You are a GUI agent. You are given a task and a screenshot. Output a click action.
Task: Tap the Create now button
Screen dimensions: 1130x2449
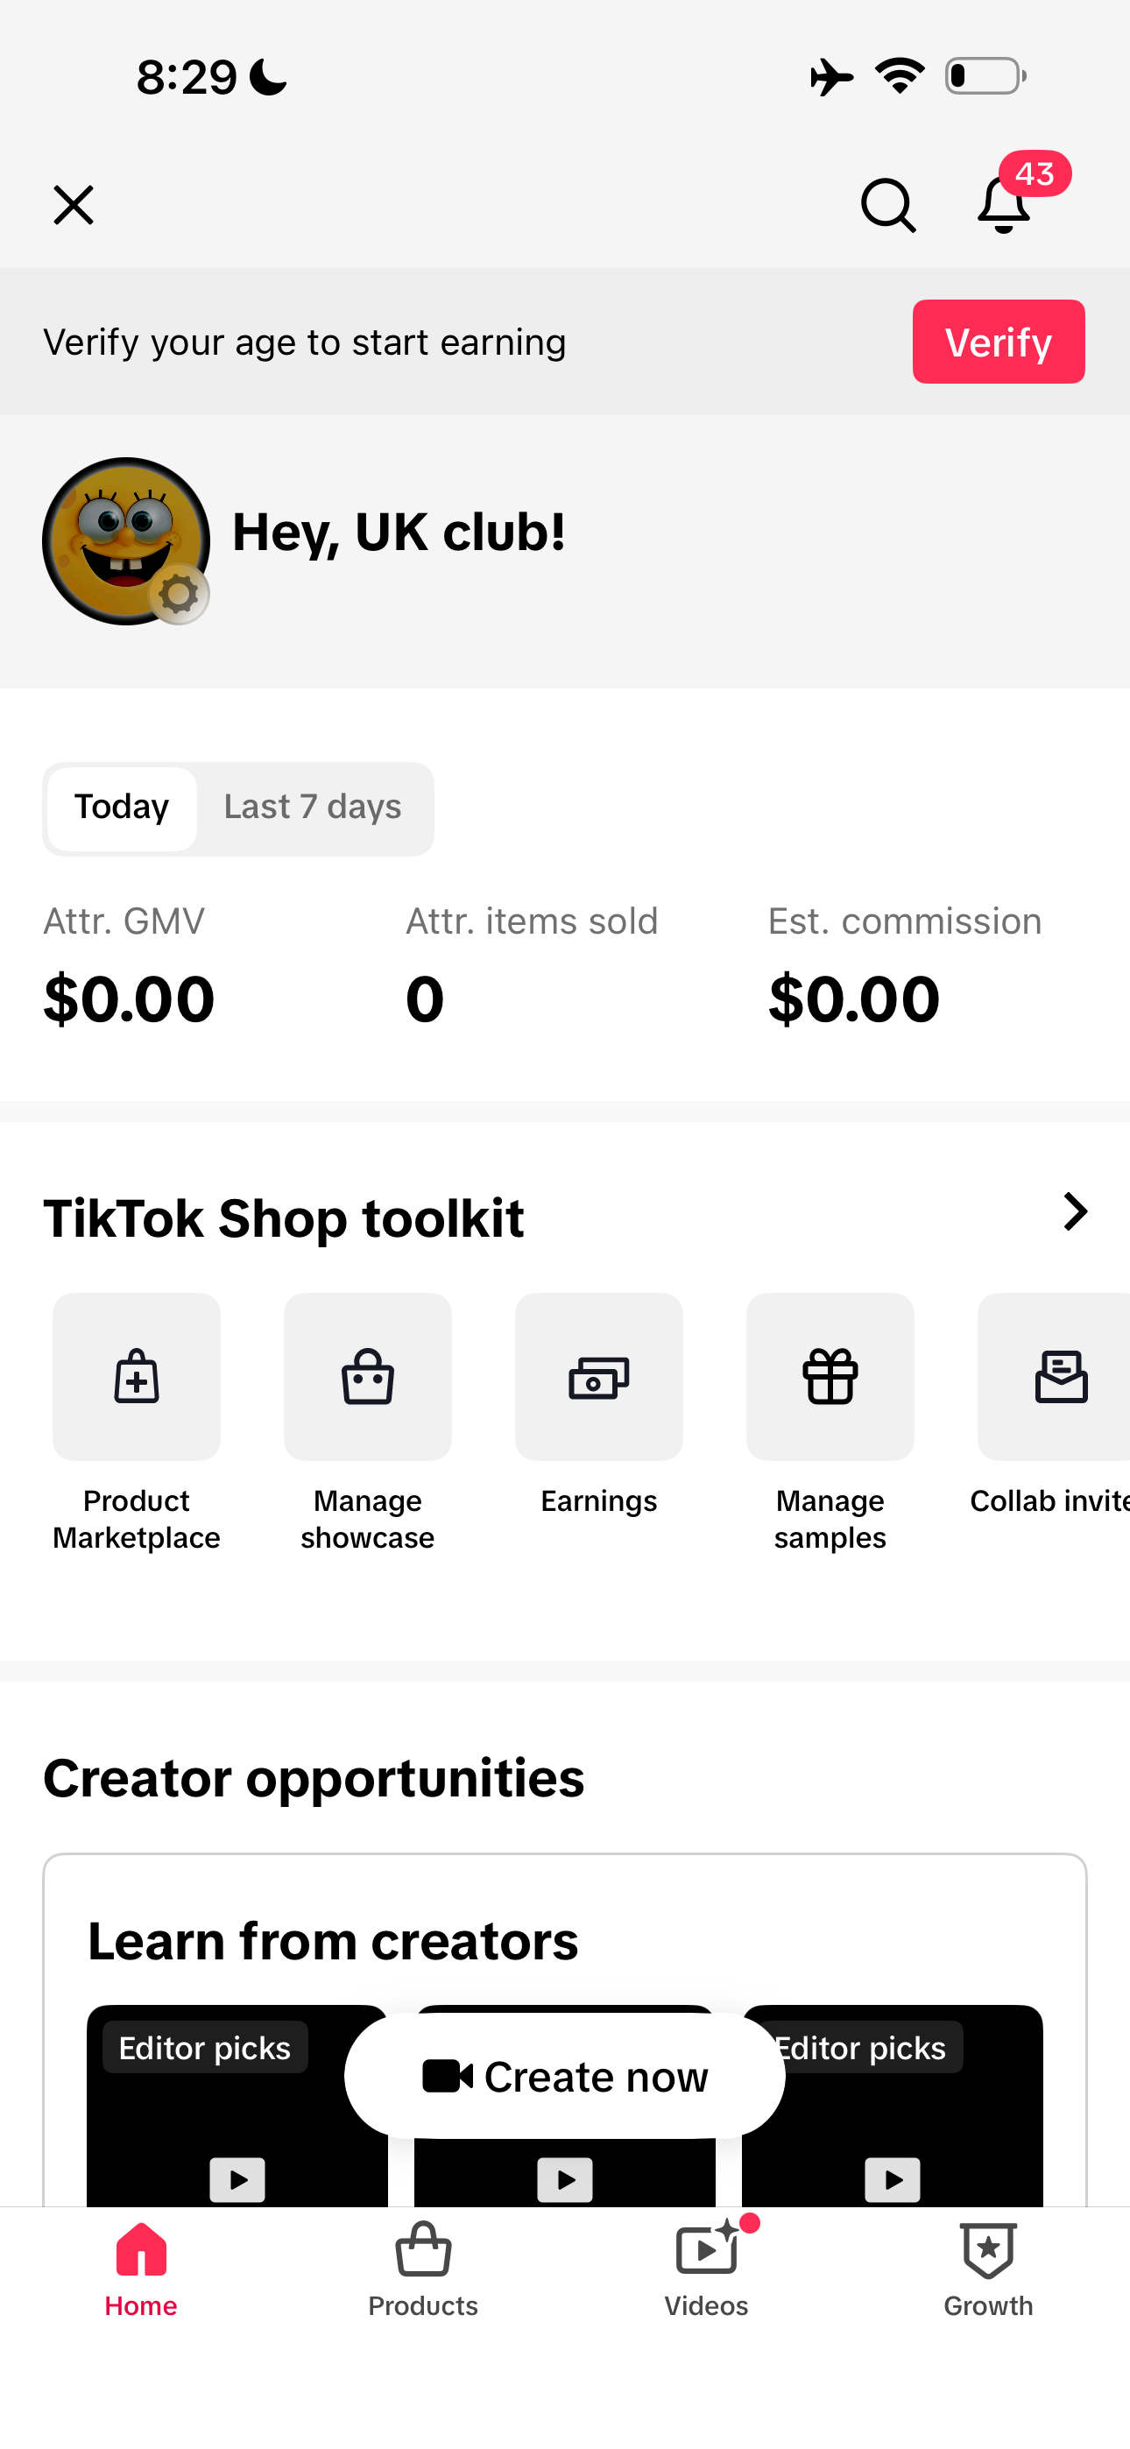565,2077
